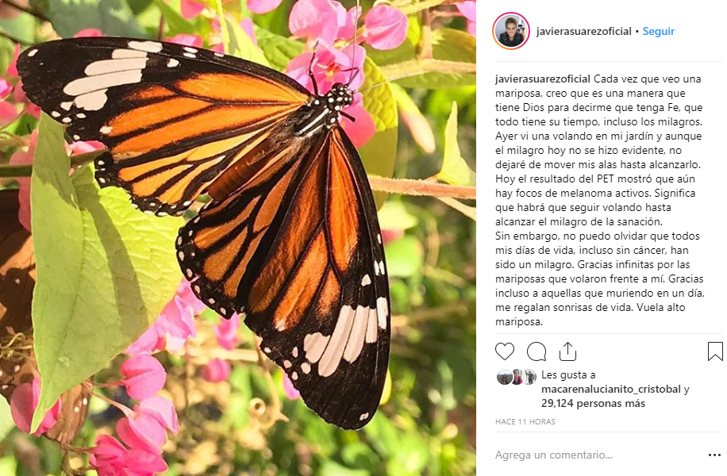This screenshot has height=476, width=727.
Task: Click the bold javierasuarezoficial username in the caption
Action: 542,80
